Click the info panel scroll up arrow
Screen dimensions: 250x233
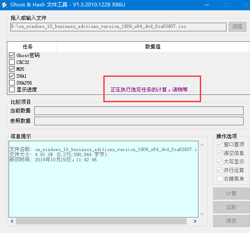tap(202, 145)
